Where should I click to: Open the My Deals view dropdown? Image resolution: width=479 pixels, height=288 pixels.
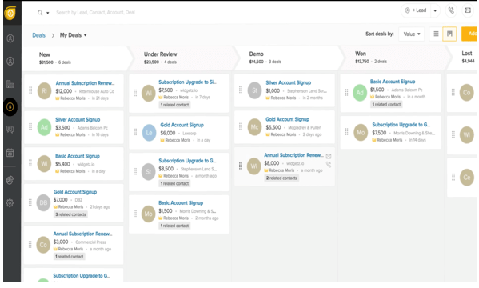coord(73,35)
